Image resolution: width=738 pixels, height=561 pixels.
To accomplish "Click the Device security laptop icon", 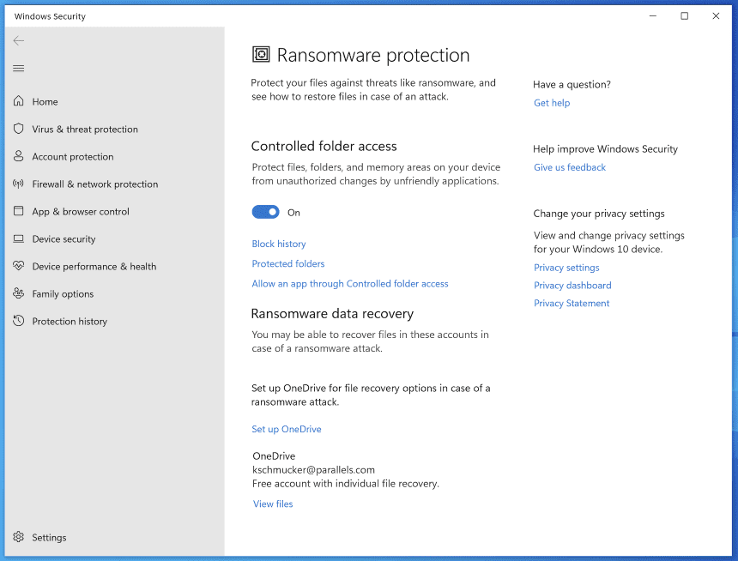I will [18, 238].
